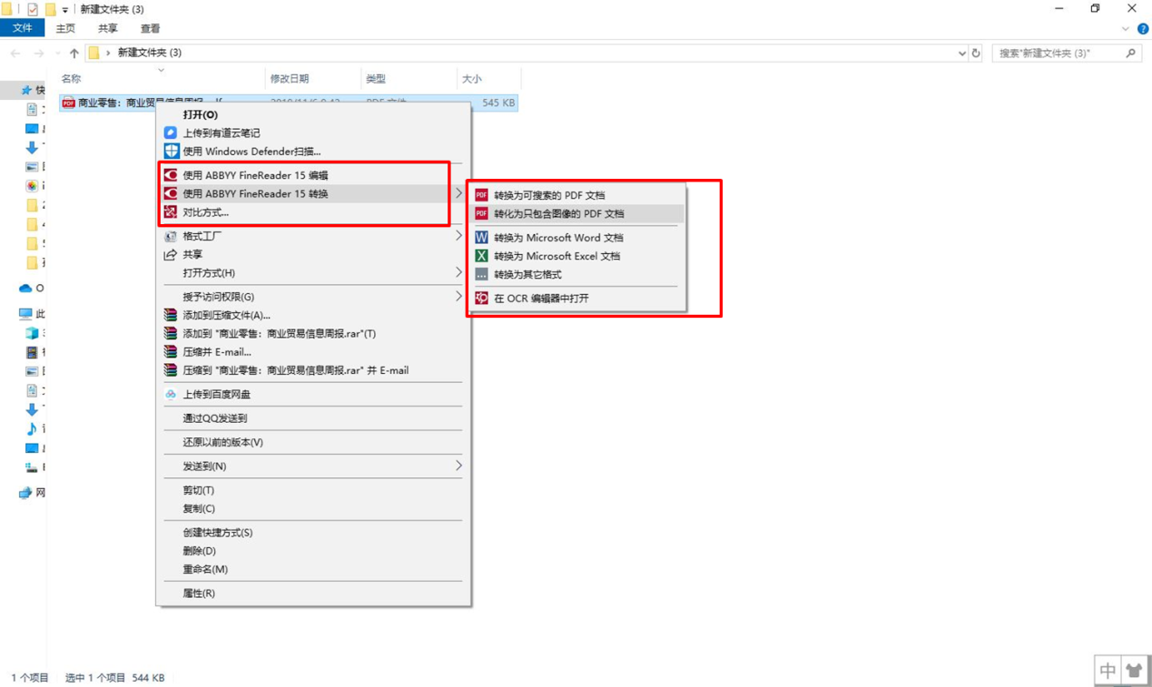Switch to the 主页 ribbon tab

(x=65, y=29)
